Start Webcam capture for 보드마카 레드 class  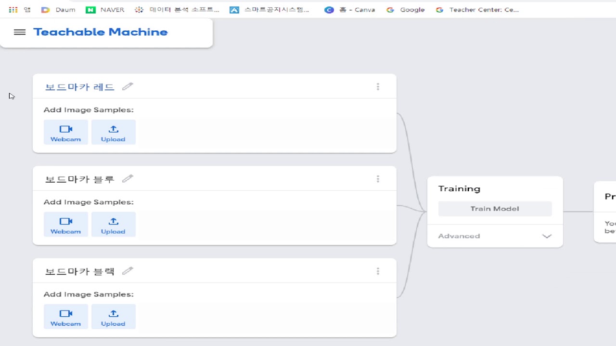tap(66, 132)
